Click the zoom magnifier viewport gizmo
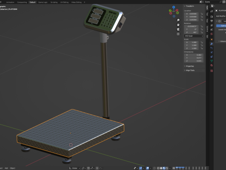 (178, 20)
